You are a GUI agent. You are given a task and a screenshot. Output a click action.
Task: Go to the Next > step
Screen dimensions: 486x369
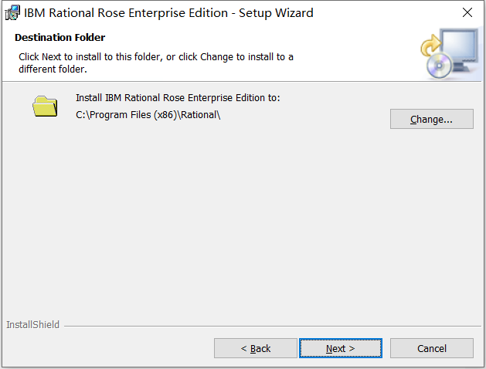[340, 348]
